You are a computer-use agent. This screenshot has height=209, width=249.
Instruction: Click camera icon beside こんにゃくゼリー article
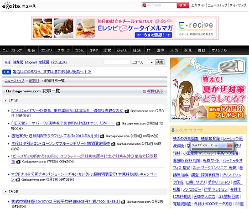pyautogui.click(x=127, y=111)
